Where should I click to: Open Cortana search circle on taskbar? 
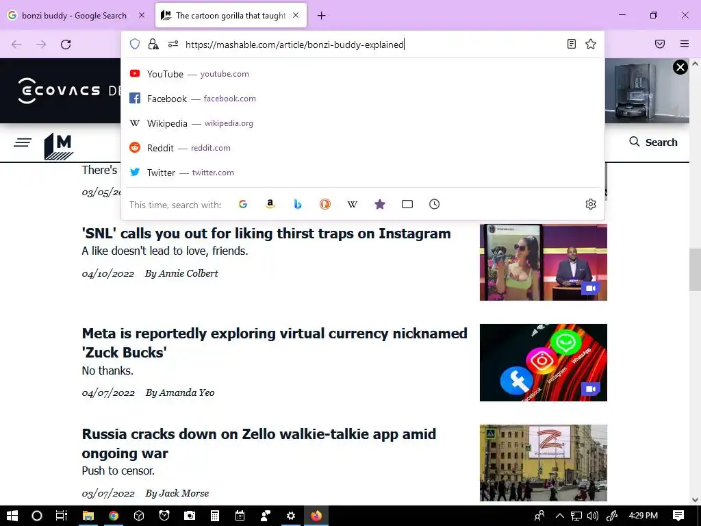[37, 516]
